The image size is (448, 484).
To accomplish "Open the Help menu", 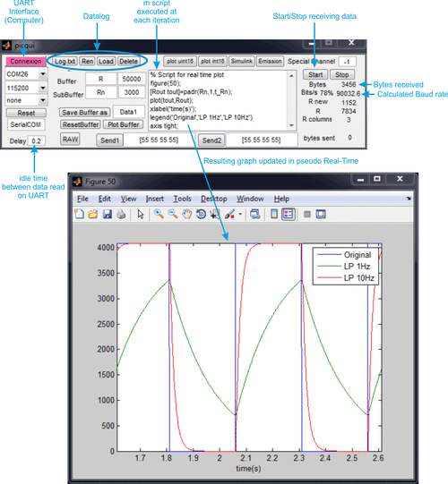I will pyautogui.click(x=281, y=199).
